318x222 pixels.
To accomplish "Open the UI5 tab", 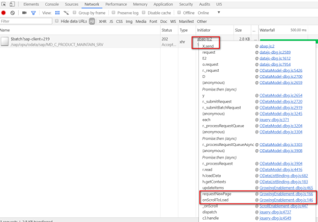I will (219, 4).
